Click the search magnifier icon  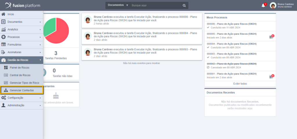184,5
